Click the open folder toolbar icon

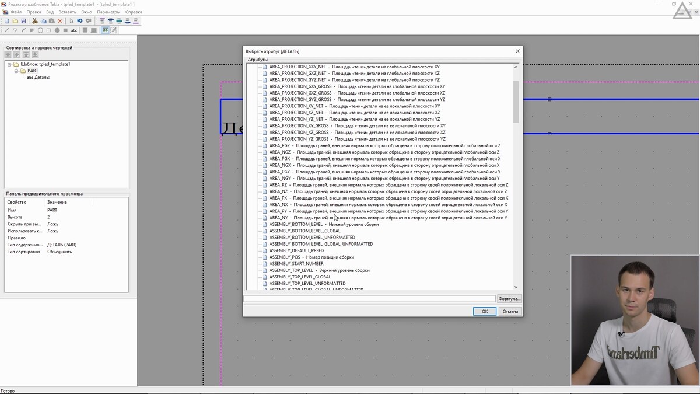click(16, 21)
